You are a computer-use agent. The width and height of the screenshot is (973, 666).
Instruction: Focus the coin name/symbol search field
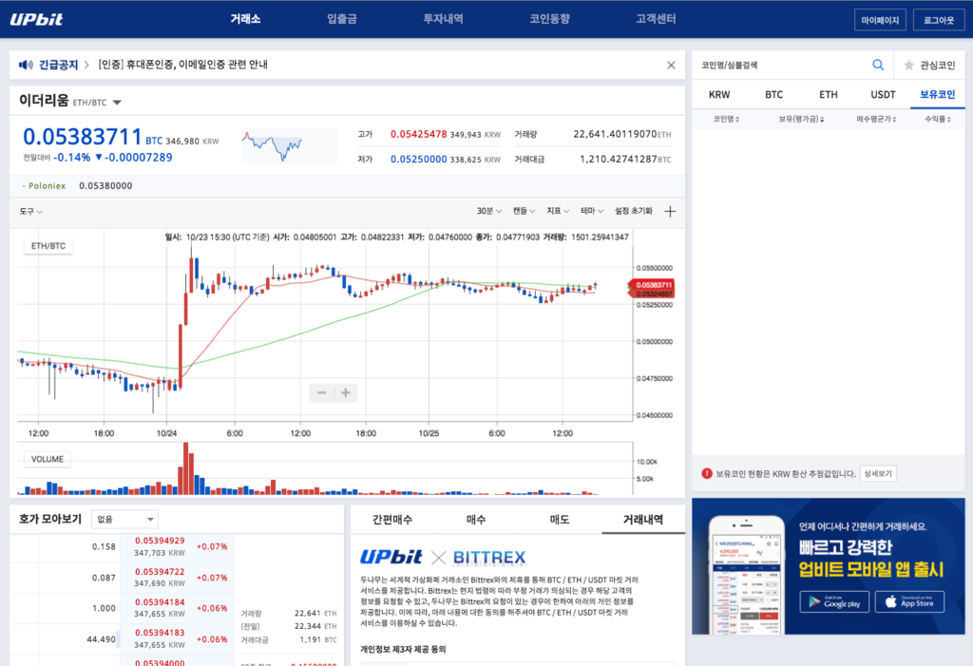pyautogui.click(x=784, y=65)
